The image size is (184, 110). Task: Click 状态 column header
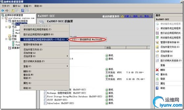coord(115,48)
